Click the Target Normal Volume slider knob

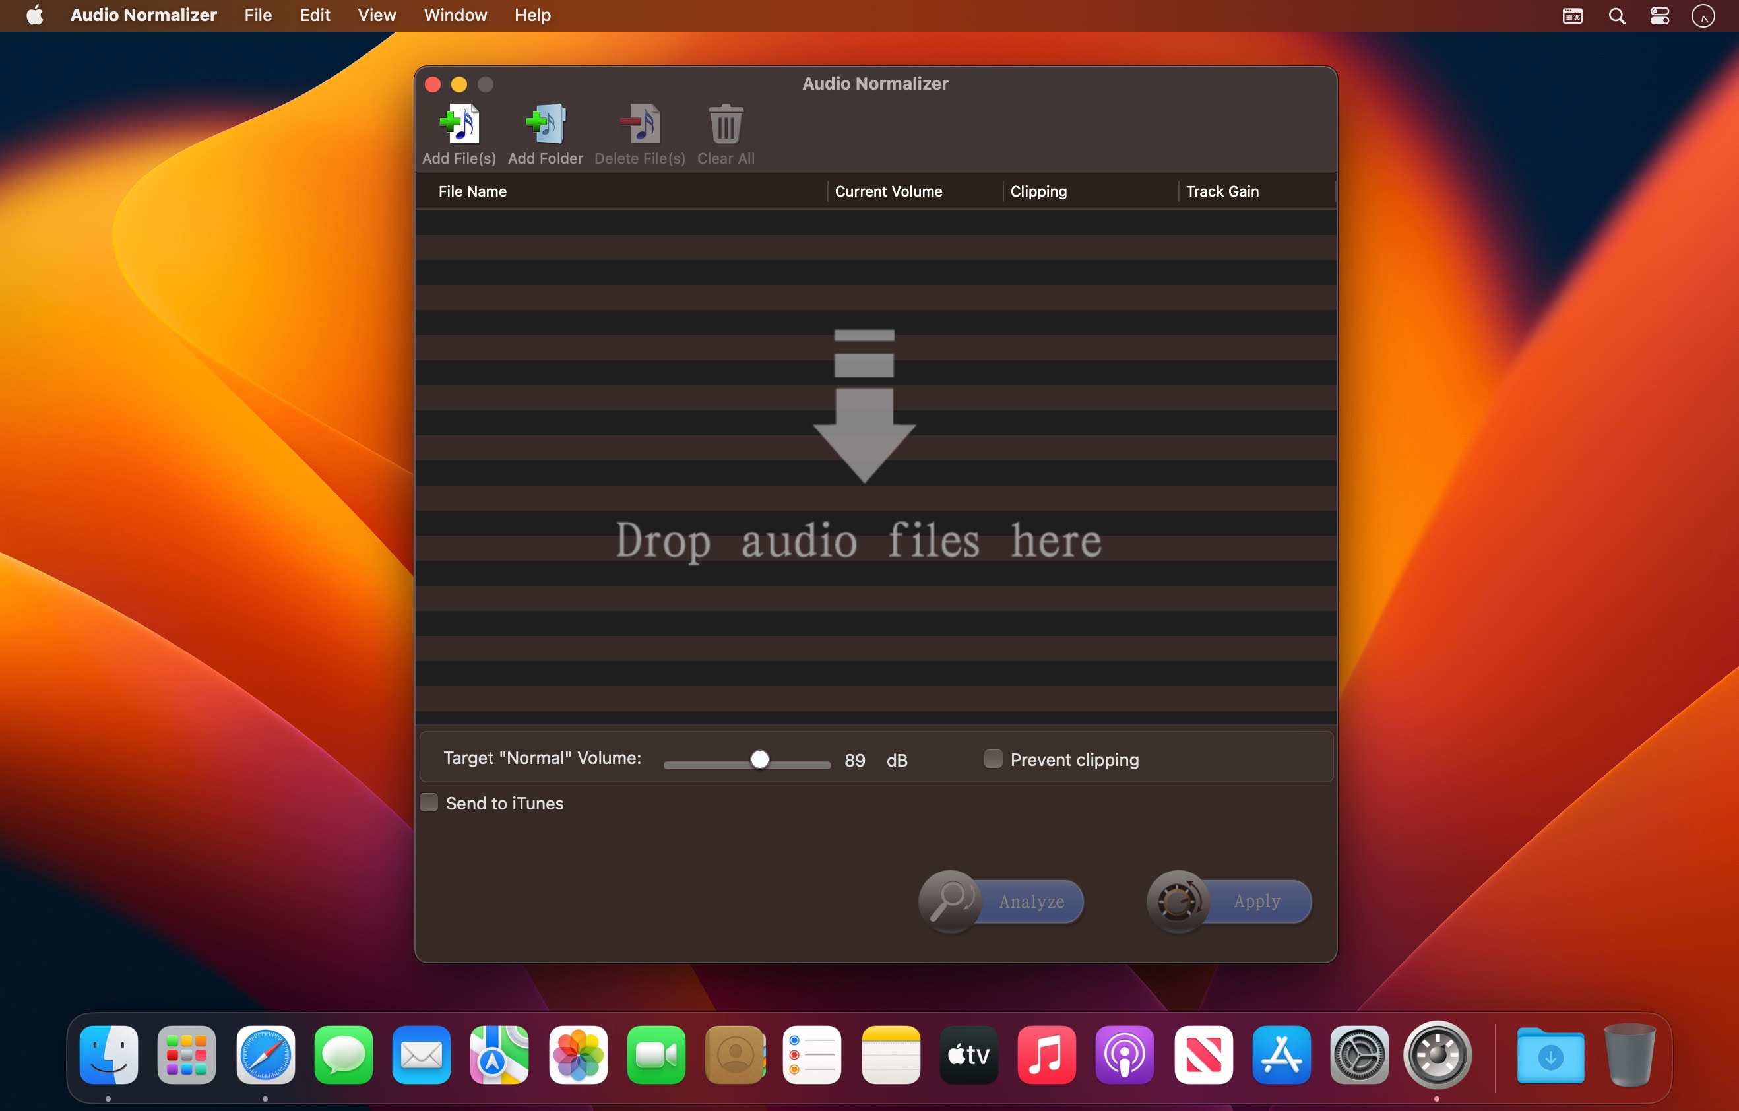(x=759, y=760)
